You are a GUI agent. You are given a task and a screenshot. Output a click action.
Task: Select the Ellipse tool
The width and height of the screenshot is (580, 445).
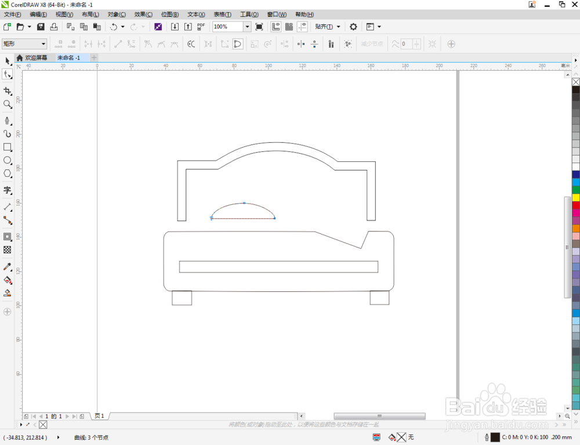[8, 161]
